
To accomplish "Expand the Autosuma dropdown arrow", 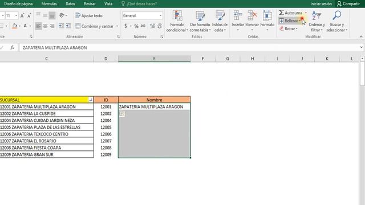I will point(306,13).
